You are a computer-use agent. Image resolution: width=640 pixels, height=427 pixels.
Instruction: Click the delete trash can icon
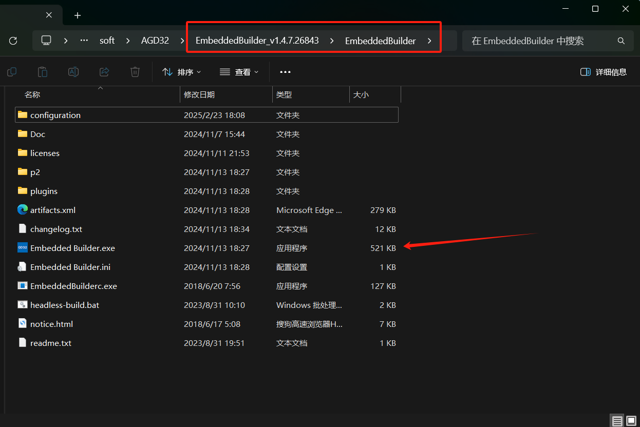pyautogui.click(x=135, y=72)
